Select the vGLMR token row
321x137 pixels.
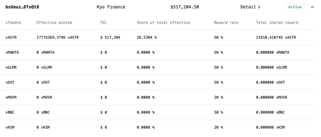(x=11, y=67)
